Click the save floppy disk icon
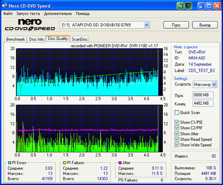 click(188, 6)
